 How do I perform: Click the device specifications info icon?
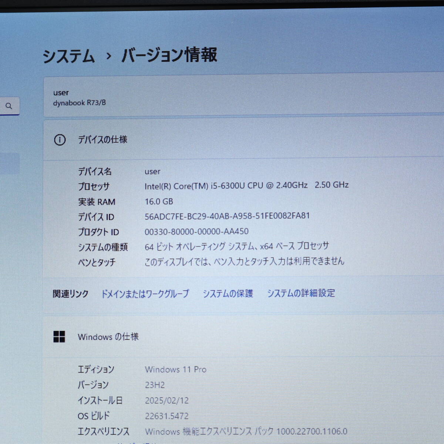coord(60,140)
